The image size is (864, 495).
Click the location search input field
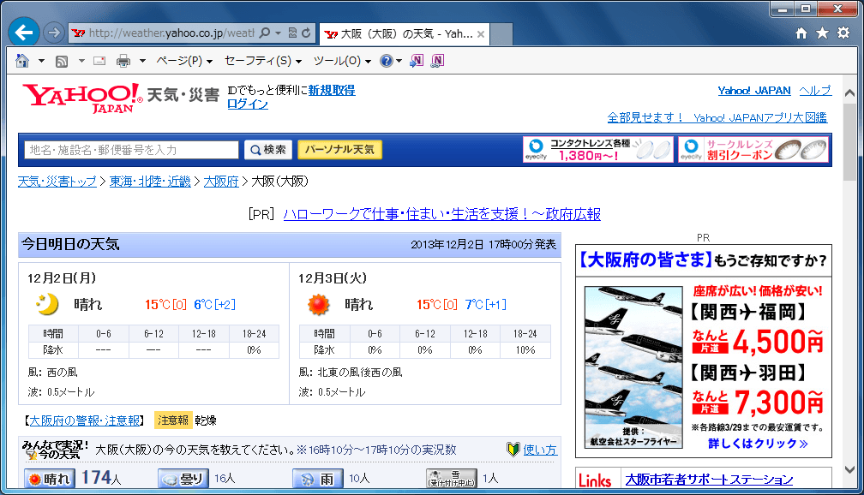131,150
